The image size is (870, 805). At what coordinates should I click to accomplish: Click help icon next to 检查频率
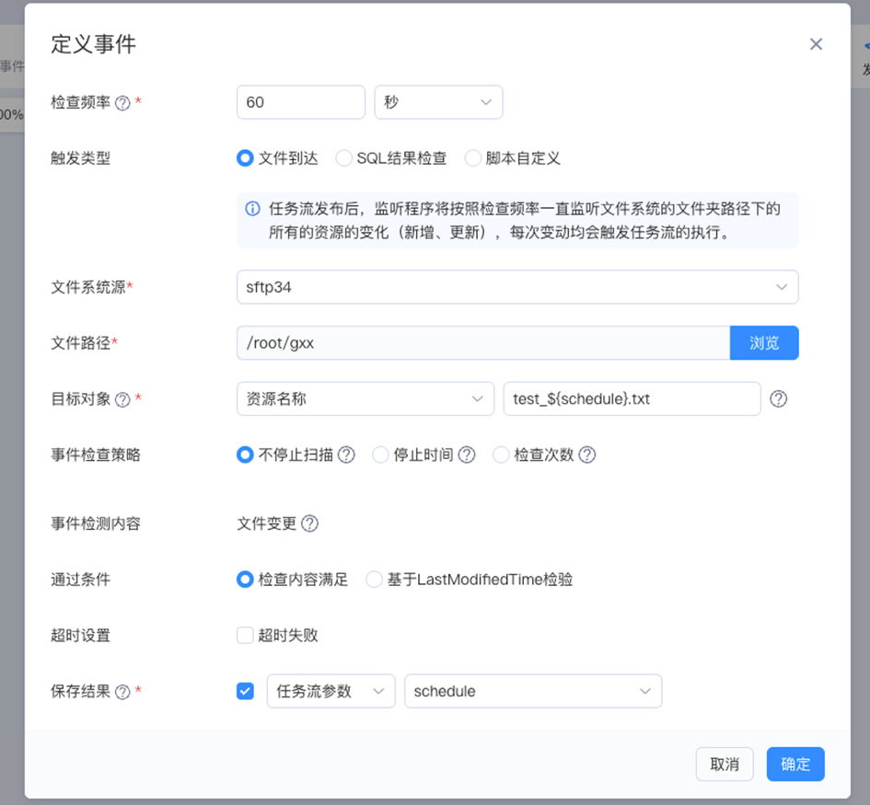pyautogui.click(x=122, y=103)
